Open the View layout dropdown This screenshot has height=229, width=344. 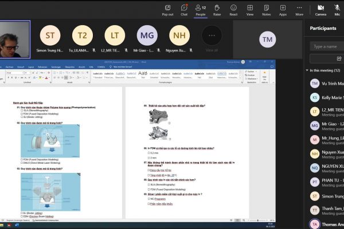250,9
